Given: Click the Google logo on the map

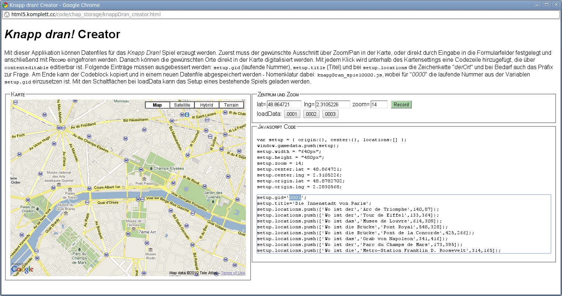Looking at the screenshot, I should pyautogui.click(x=22, y=269).
